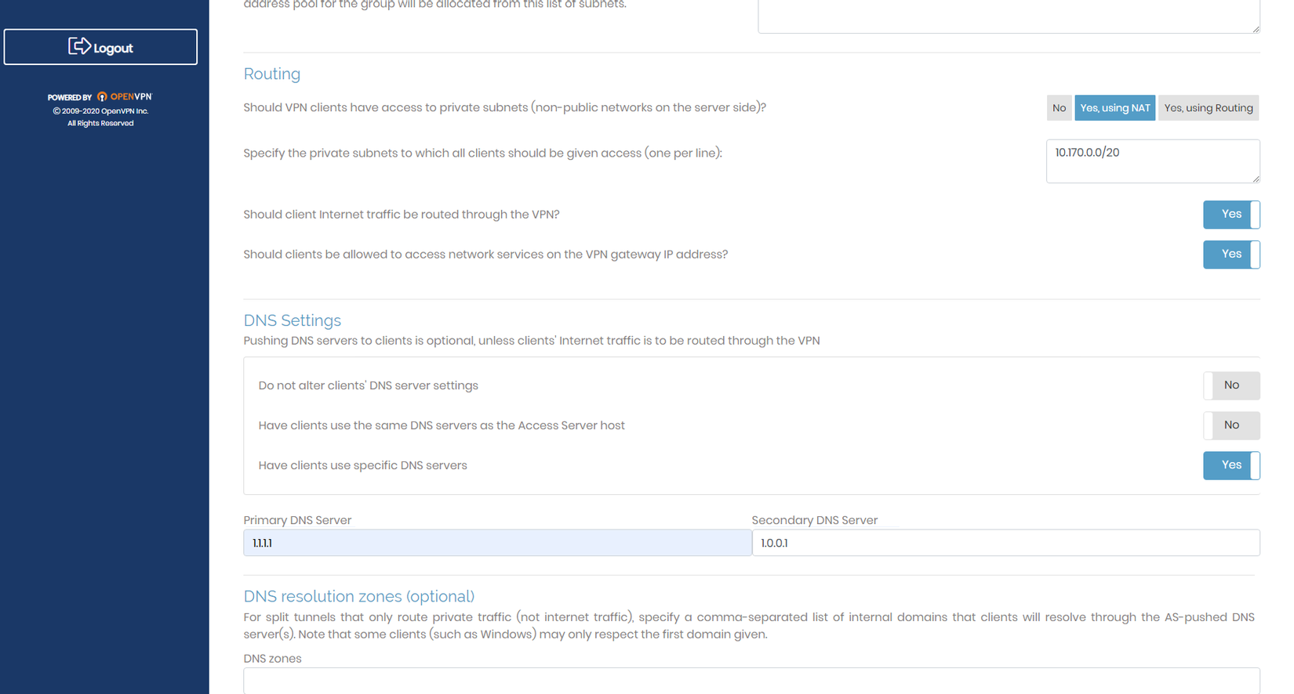The width and height of the screenshot is (1294, 694).
Task: Click the private subnets text area
Action: pyautogui.click(x=1151, y=161)
